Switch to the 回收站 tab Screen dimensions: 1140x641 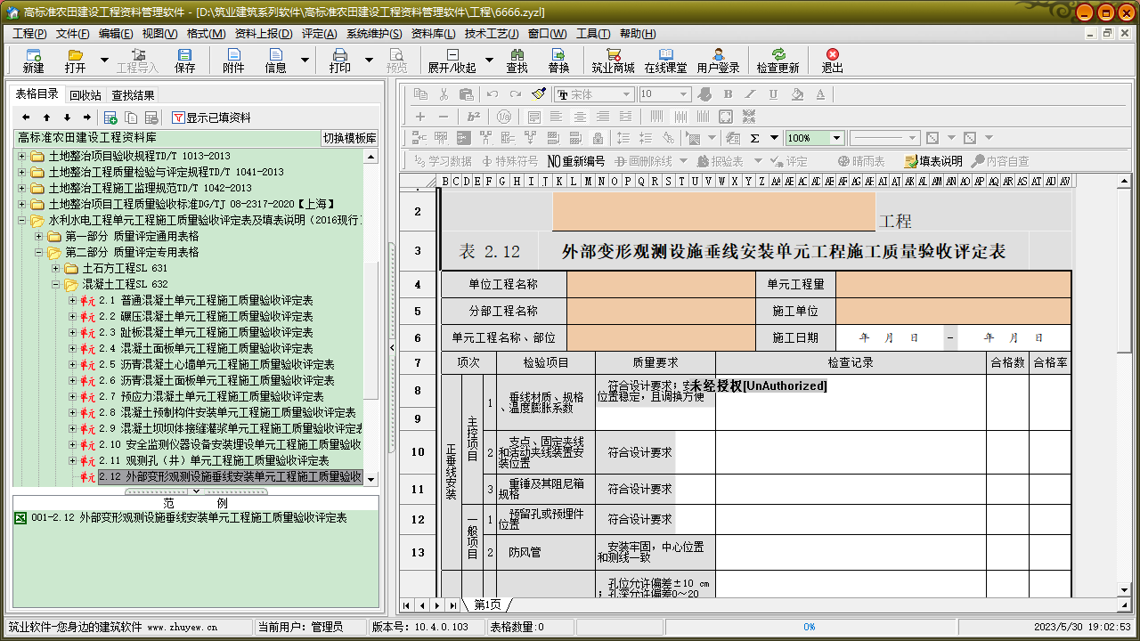(85, 95)
